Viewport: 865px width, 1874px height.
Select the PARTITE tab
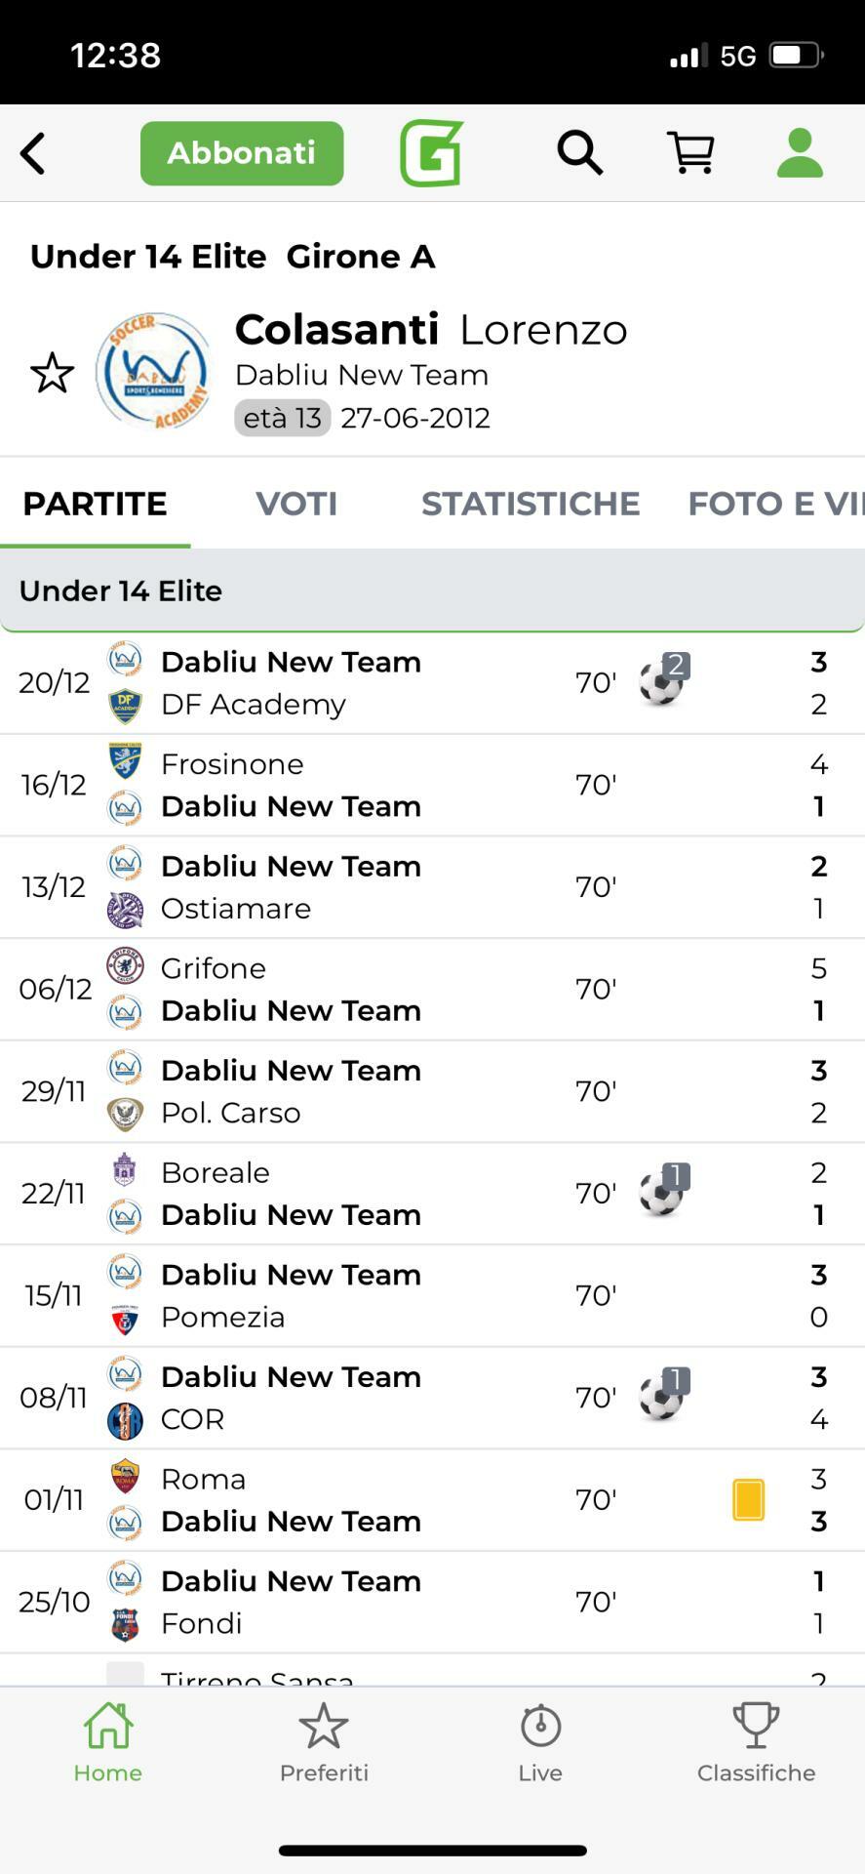pos(95,504)
